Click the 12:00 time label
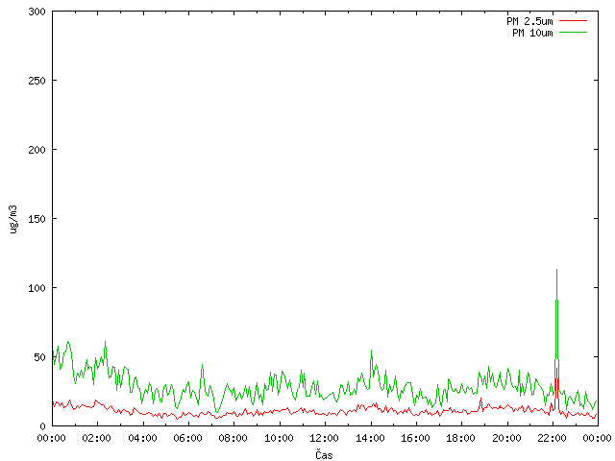This screenshot has width=615, height=461. pyautogui.click(x=324, y=438)
